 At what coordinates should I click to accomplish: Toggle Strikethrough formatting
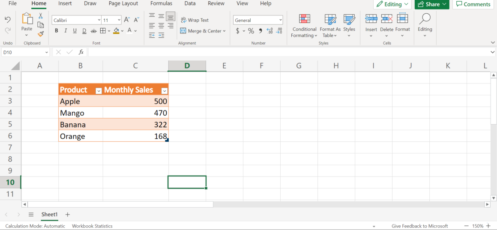(93, 31)
